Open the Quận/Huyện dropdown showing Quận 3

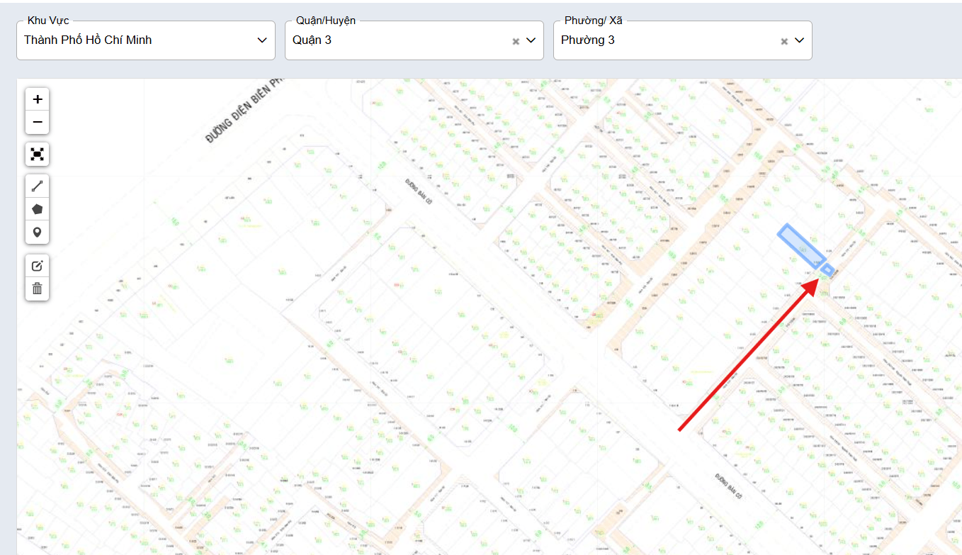click(414, 40)
